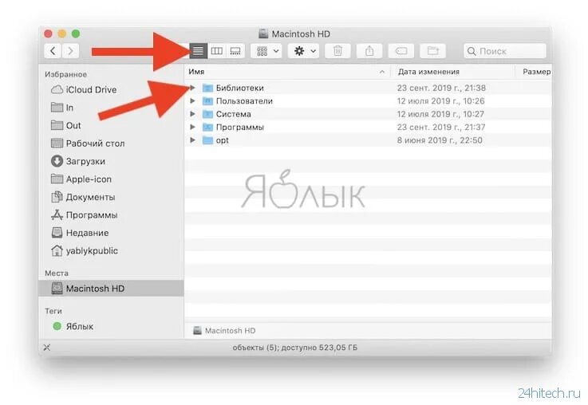The width and height of the screenshot is (588, 405).
Task: Open iCloud Drive in the sidebar
Action: tap(84, 89)
